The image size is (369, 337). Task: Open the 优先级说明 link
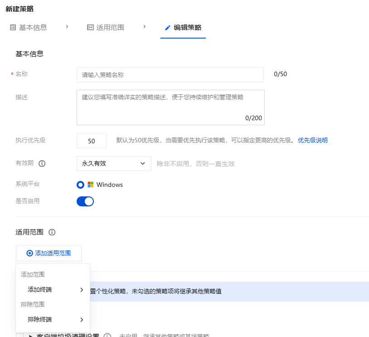(x=312, y=140)
